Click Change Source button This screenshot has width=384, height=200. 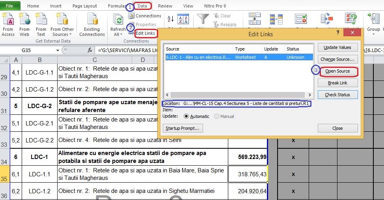pyautogui.click(x=337, y=59)
